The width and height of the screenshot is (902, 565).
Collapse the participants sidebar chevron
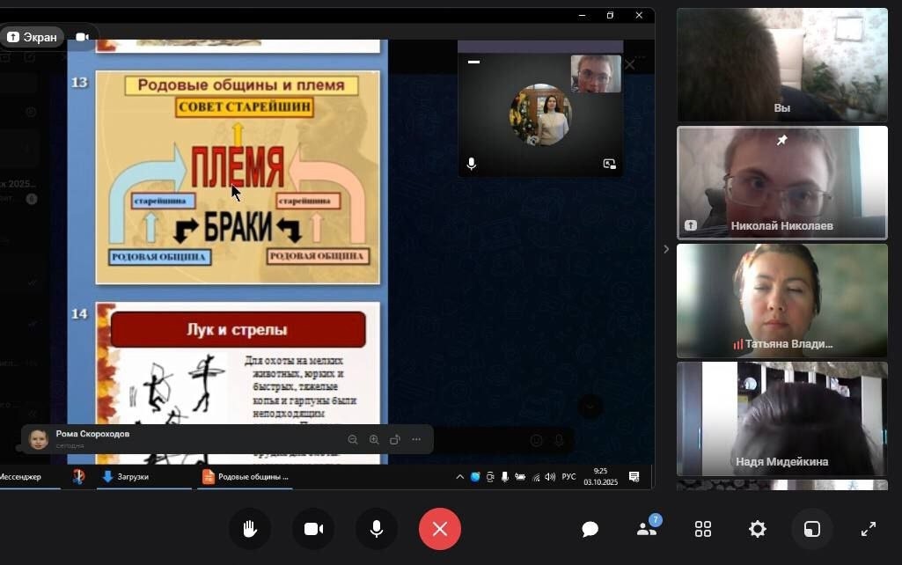click(x=666, y=249)
